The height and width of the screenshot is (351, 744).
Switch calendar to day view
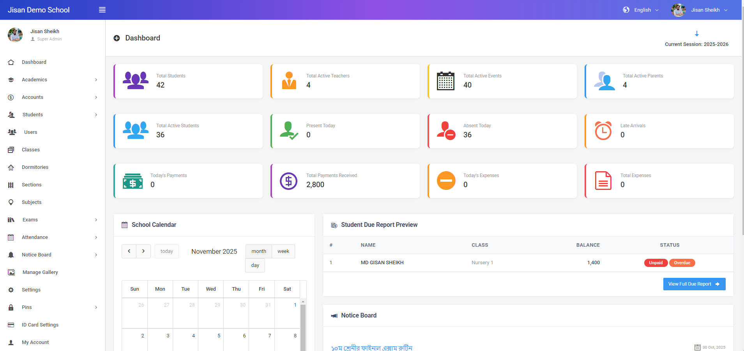click(255, 265)
